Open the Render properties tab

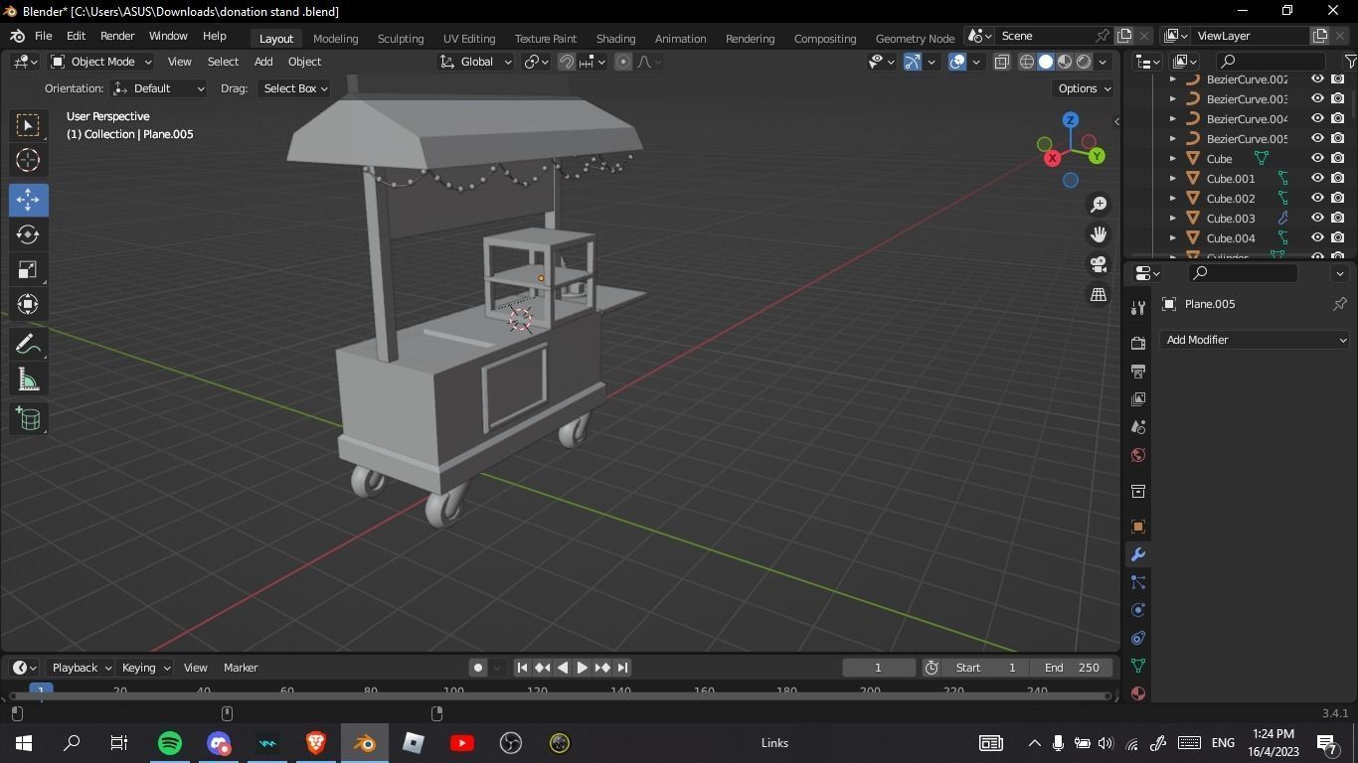tap(1137, 342)
